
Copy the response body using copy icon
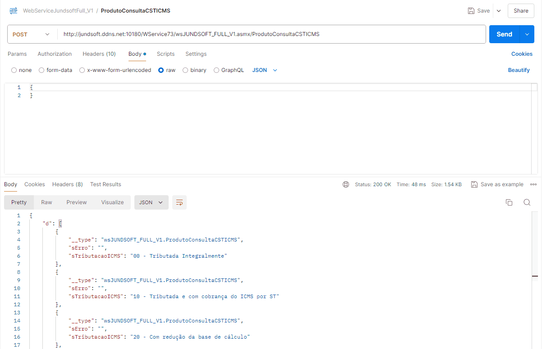pos(509,202)
